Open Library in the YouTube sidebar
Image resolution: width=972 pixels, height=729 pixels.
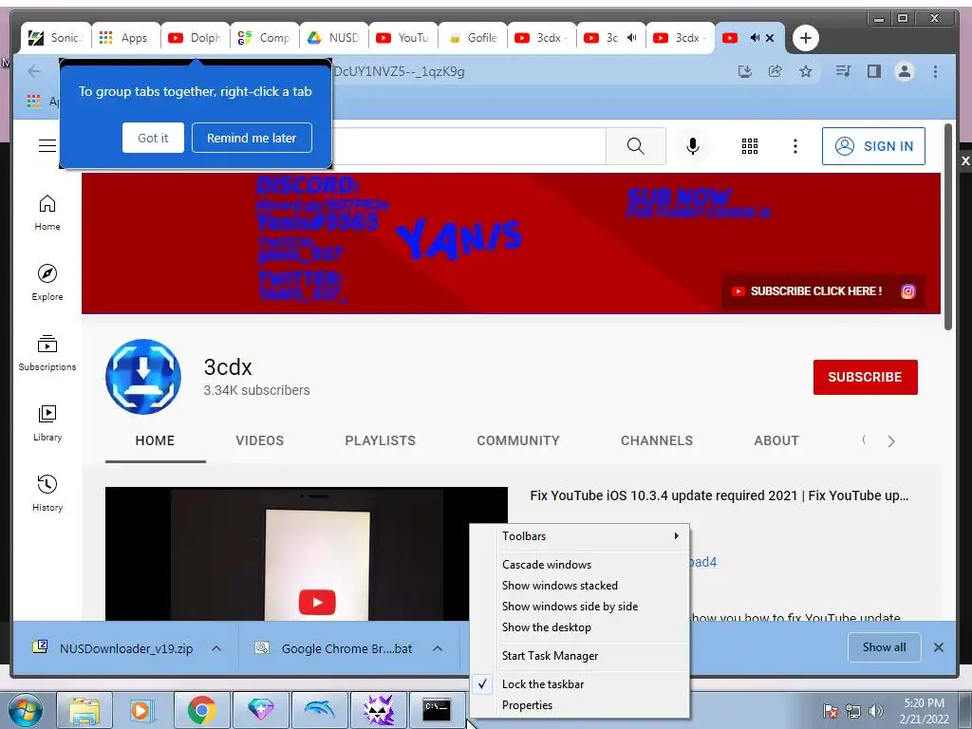[x=47, y=422]
